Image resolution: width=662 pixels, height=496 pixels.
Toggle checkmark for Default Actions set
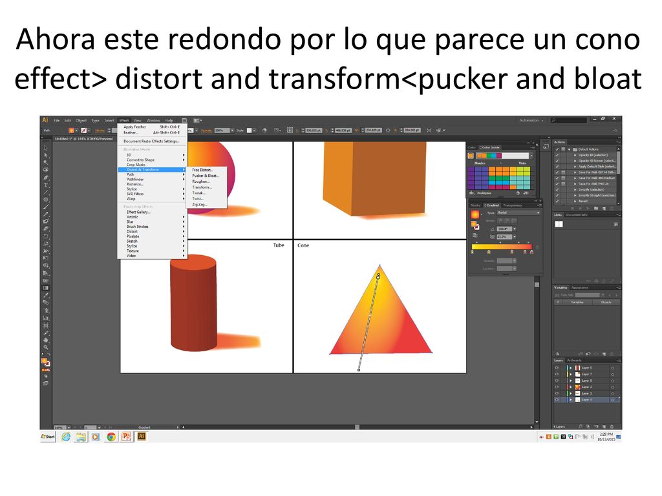[x=557, y=149]
